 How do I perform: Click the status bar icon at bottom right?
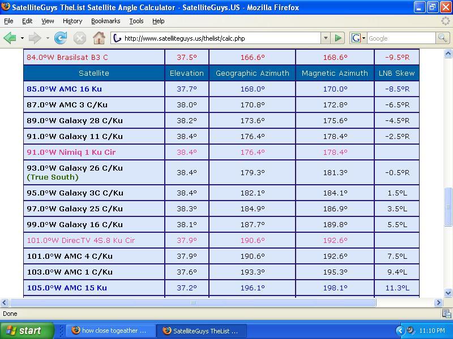tap(446, 314)
